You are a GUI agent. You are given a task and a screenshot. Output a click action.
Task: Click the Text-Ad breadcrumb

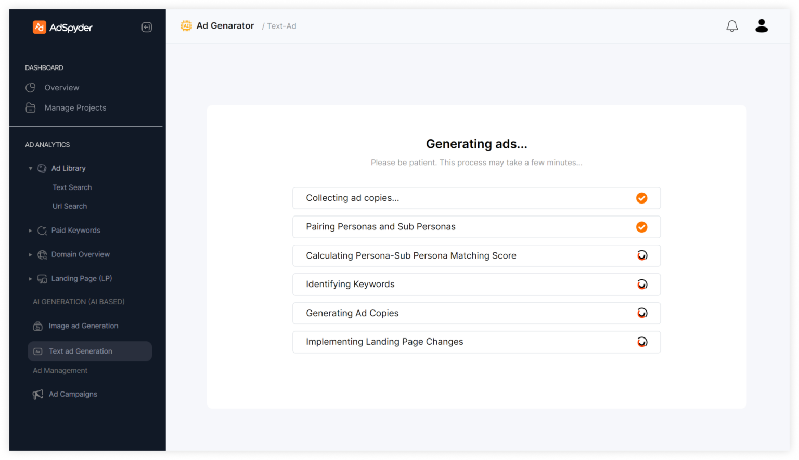pyautogui.click(x=281, y=26)
